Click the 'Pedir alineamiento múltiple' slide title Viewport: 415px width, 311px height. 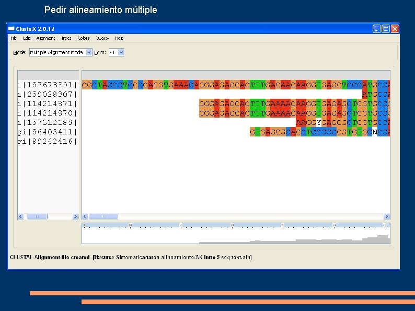coord(100,10)
